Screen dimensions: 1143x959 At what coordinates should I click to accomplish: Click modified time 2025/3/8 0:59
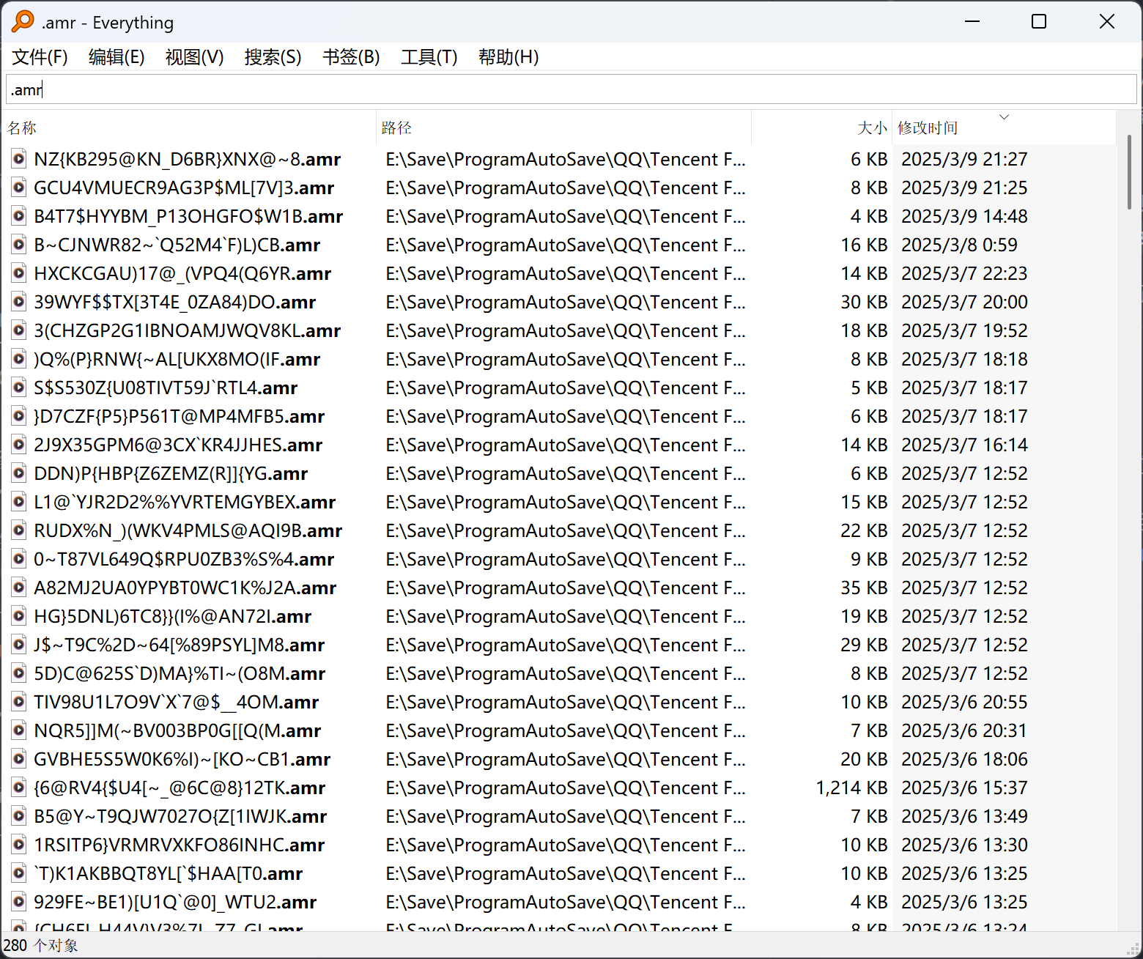(x=959, y=245)
